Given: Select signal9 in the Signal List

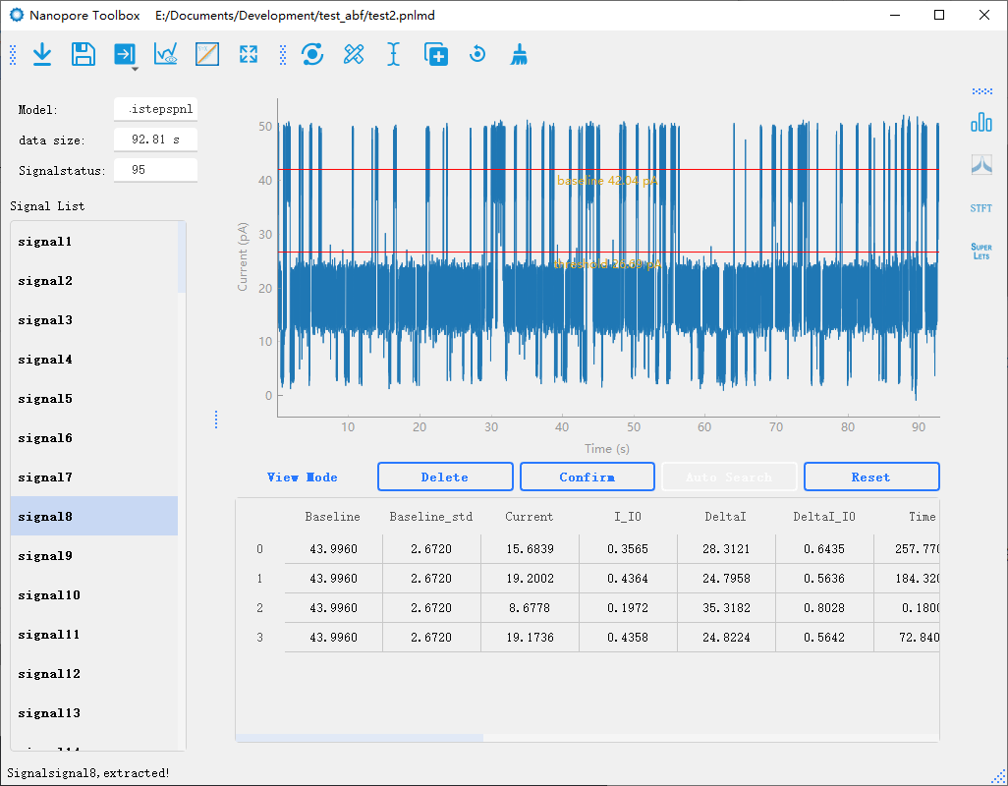Looking at the screenshot, I should 94,555.
